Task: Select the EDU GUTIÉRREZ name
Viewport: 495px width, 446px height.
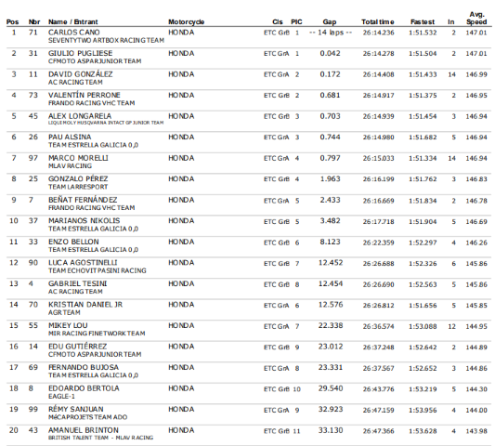Action: 77,347
